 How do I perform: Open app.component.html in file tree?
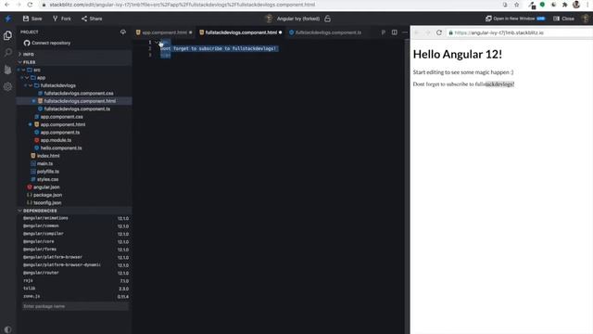62,124
